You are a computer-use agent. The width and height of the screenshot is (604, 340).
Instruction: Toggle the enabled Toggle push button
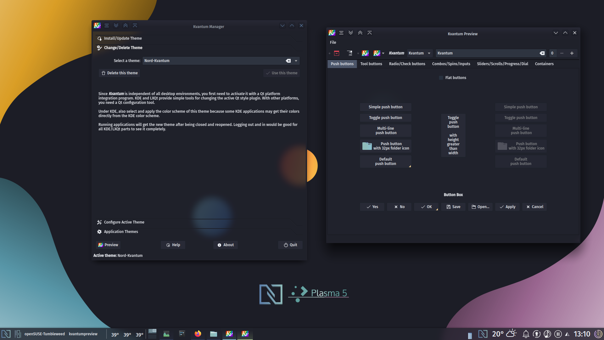click(385, 118)
